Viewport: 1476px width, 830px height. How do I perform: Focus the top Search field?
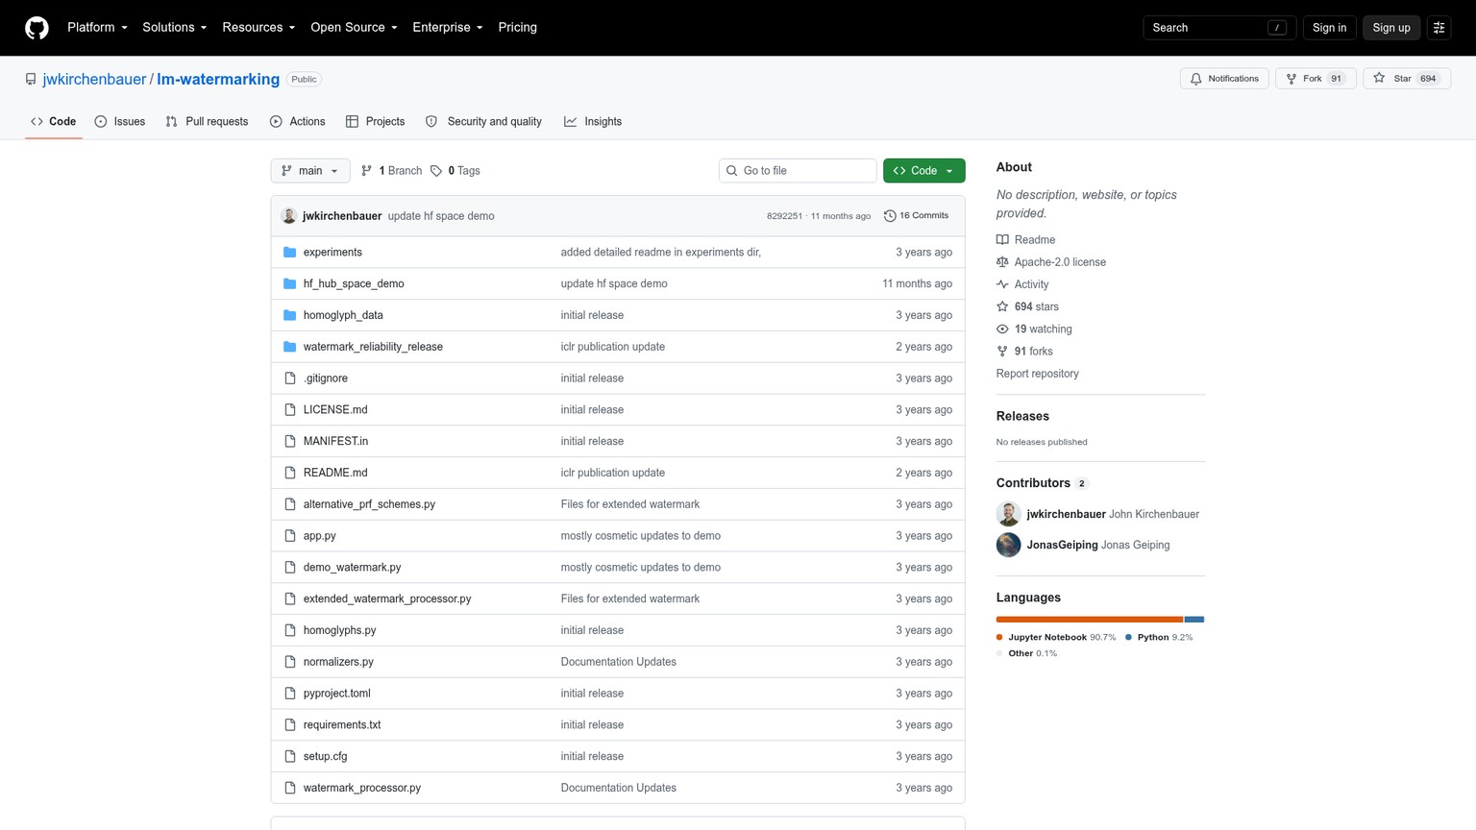pyautogui.click(x=1219, y=28)
